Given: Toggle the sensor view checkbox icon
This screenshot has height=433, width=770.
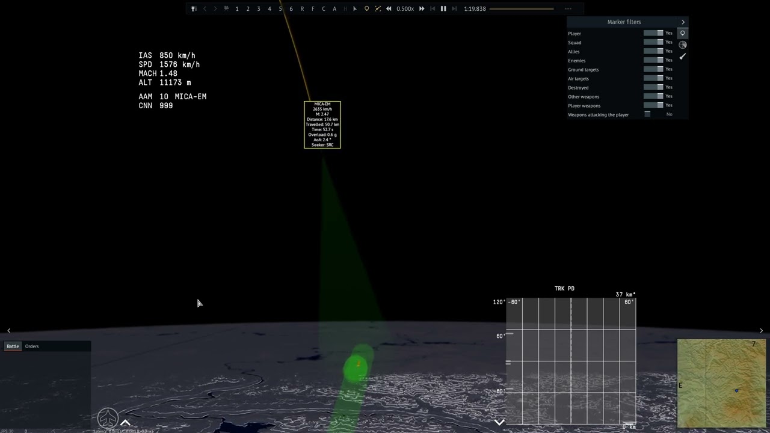Looking at the screenshot, I should click(378, 8).
